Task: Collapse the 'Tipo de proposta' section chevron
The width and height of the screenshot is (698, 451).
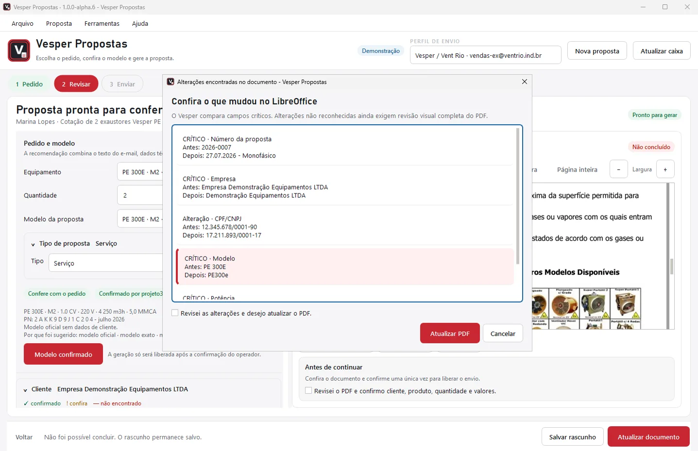Action: point(33,244)
